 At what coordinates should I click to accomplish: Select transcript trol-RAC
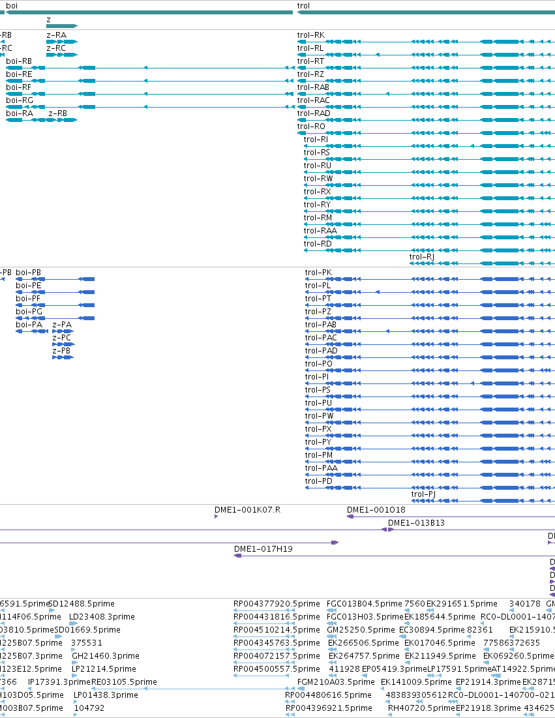point(426,107)
